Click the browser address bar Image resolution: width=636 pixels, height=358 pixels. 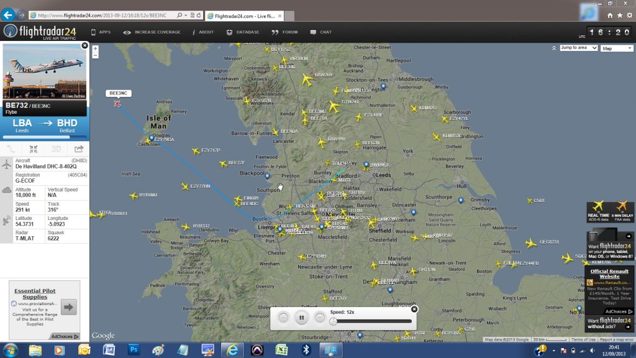(106, 16)
